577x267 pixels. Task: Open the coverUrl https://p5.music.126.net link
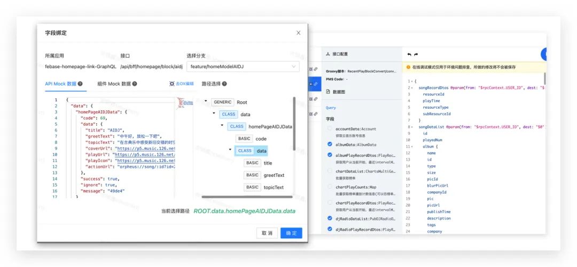coord(145,149)
